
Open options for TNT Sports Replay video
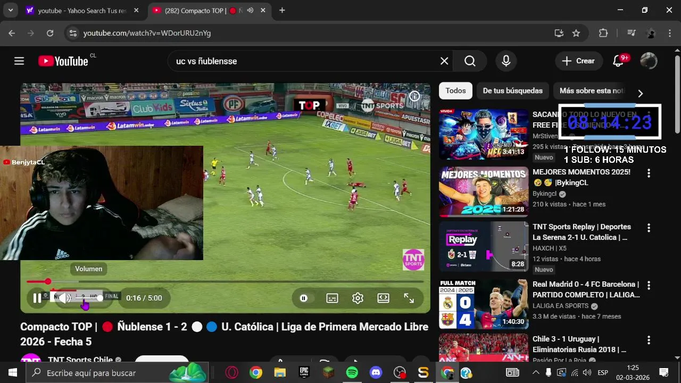tap(649, 228)
